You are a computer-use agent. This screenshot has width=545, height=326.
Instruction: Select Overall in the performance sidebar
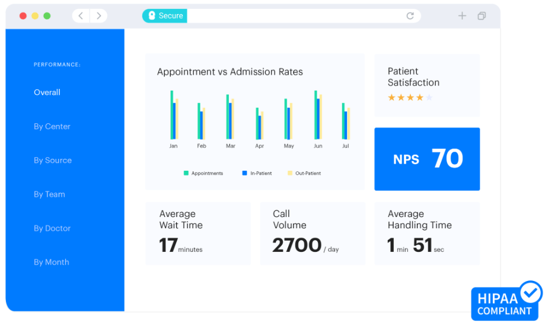[x=47, y=92]
